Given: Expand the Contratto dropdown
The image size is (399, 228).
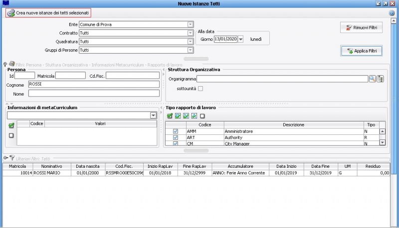Looking at the screenshot, I should tap(190, 33).
